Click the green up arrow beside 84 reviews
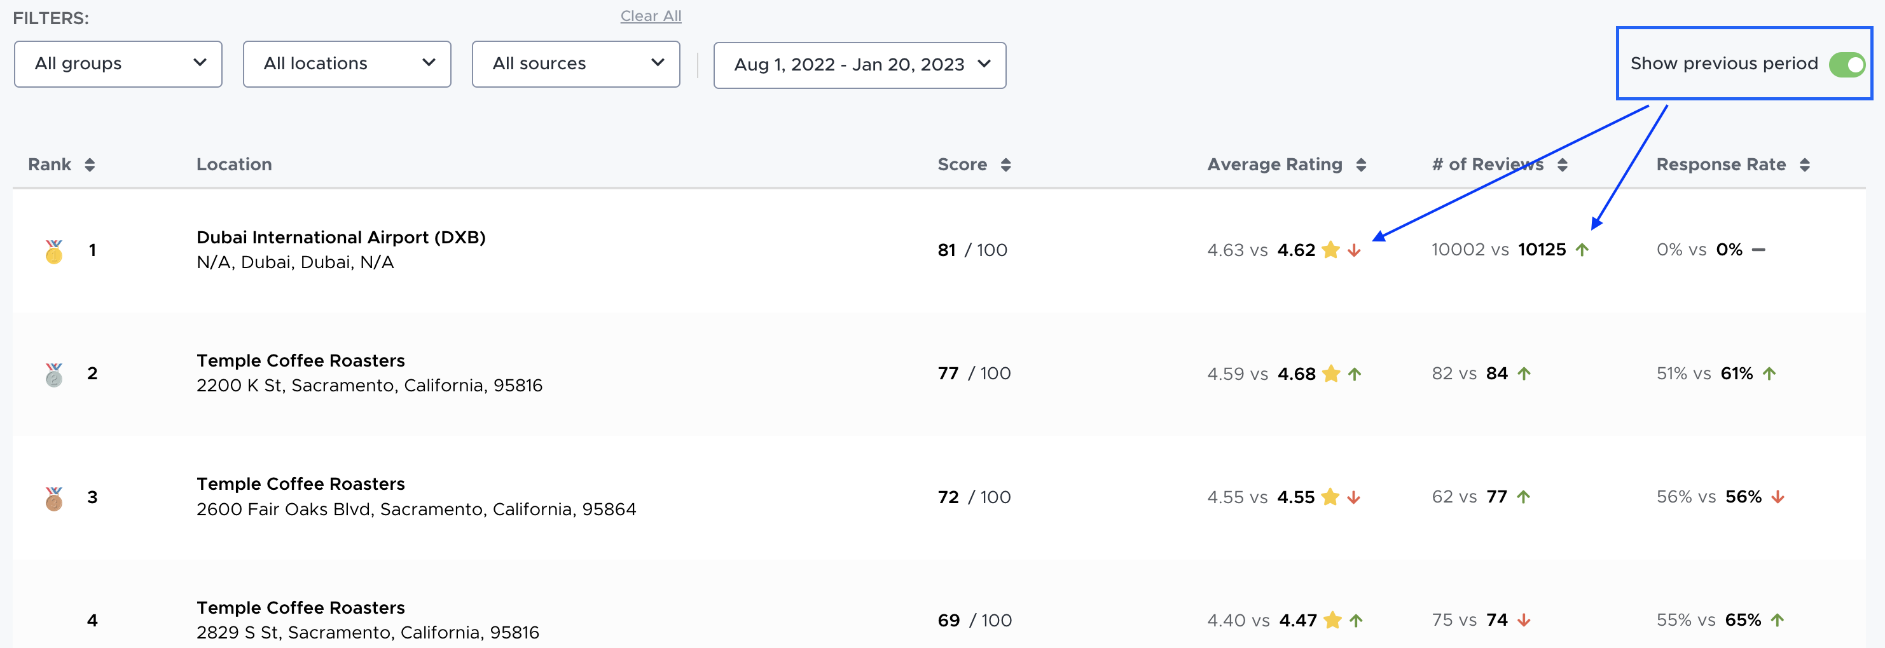Screen dimensions: 1885x648 coord(1524,374)
